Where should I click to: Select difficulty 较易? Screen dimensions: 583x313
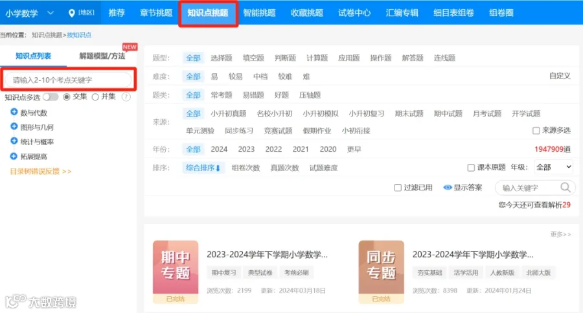point(235,76)
